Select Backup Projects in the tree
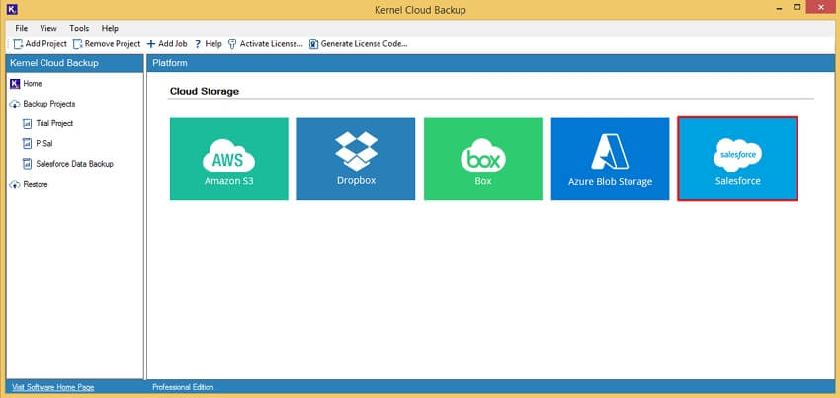This screenshot has width=840, height=398. (49, 104)
